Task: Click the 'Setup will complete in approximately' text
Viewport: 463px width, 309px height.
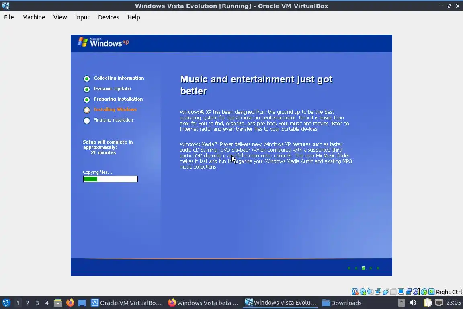Action: 108,144
